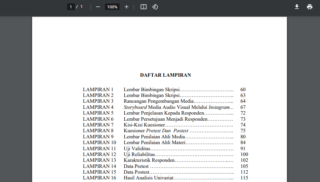Click the LAMPIRAN 13 label
The height and width of the screenshot is (182, 320).
pyautogui.click(x=99, y=160)
